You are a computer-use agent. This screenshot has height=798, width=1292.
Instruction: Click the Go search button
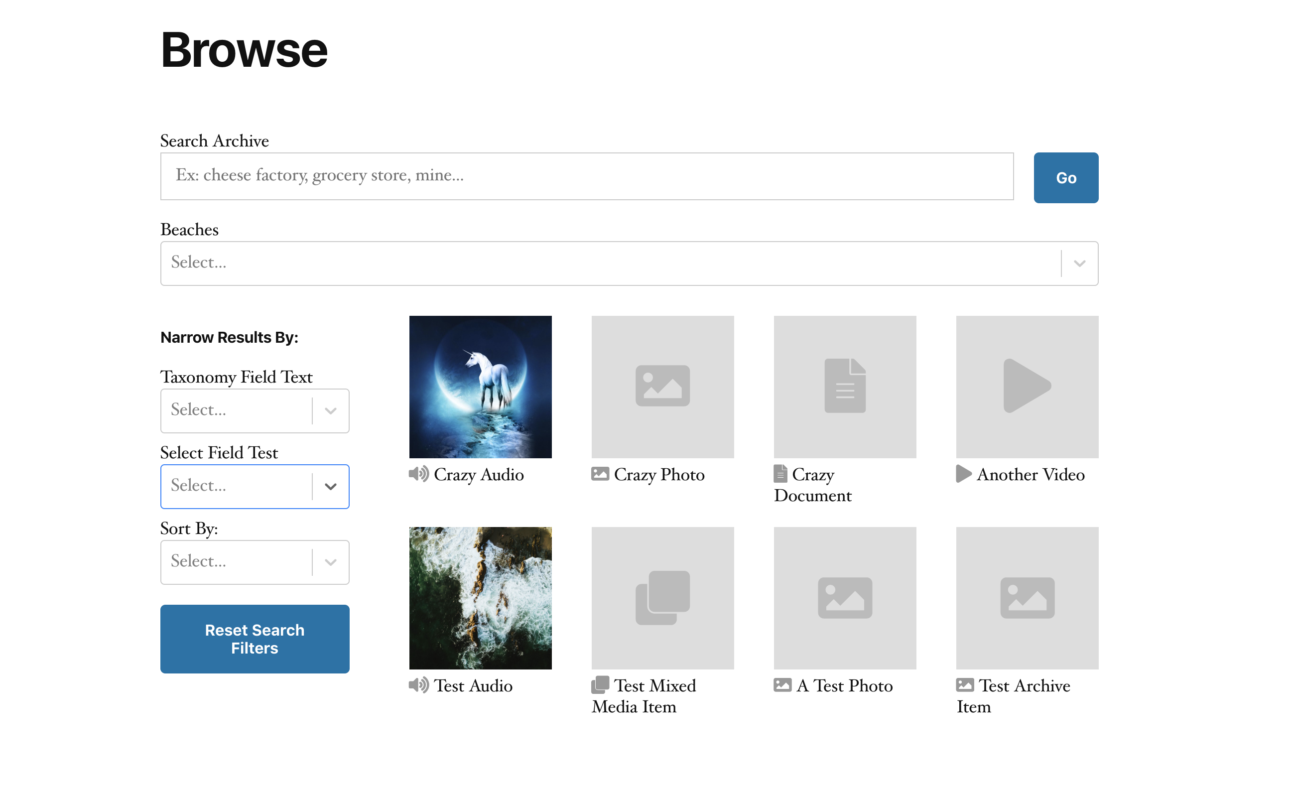(x=1066, y=177)
